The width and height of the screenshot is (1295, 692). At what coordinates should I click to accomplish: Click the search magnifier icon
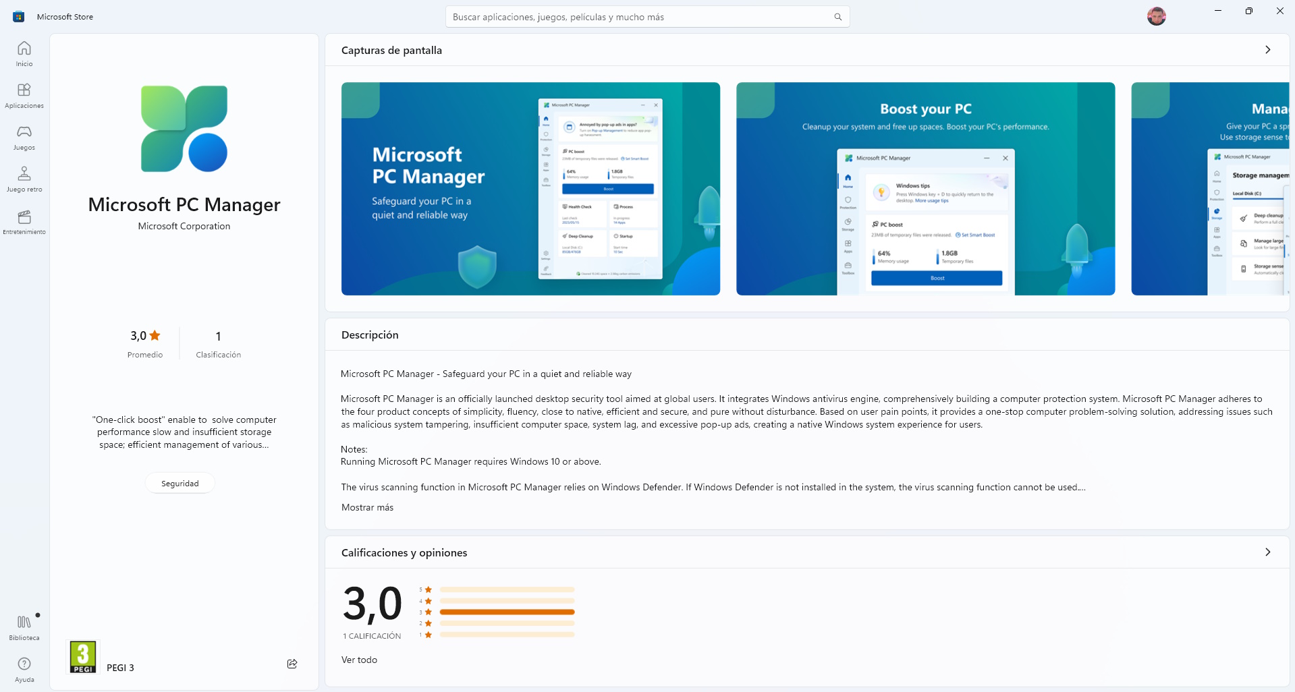point(837,17)
